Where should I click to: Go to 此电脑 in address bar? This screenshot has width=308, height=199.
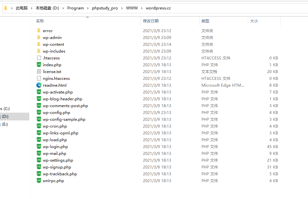(x=22, y=8)
